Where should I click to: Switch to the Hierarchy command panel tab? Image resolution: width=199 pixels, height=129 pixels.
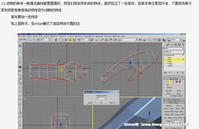172,45
